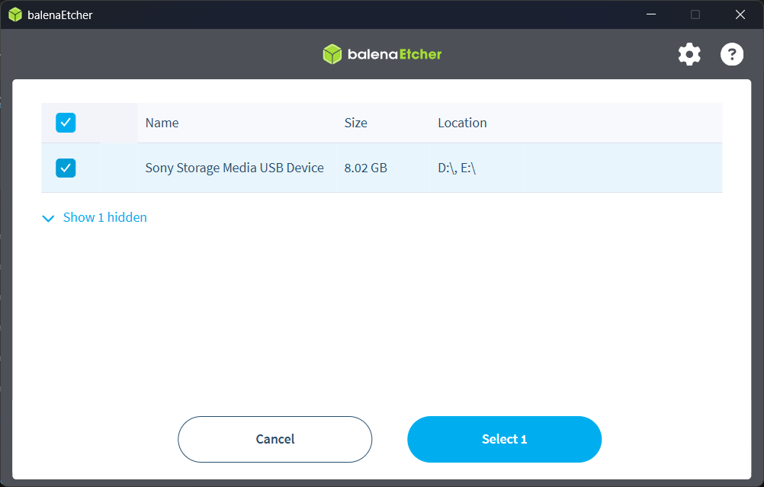Reveal the one hidden drive
Image resolution: width=764 pixels, height=487 pixels.
(104, 217)
